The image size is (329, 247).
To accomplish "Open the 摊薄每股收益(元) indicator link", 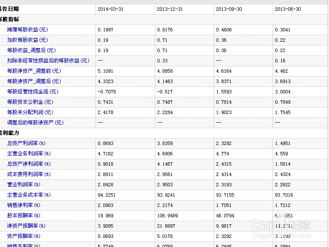I will point(28,30).
